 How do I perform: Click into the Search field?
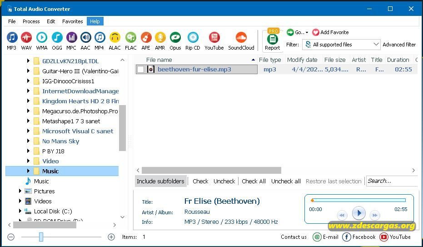[x=392, y=181]
